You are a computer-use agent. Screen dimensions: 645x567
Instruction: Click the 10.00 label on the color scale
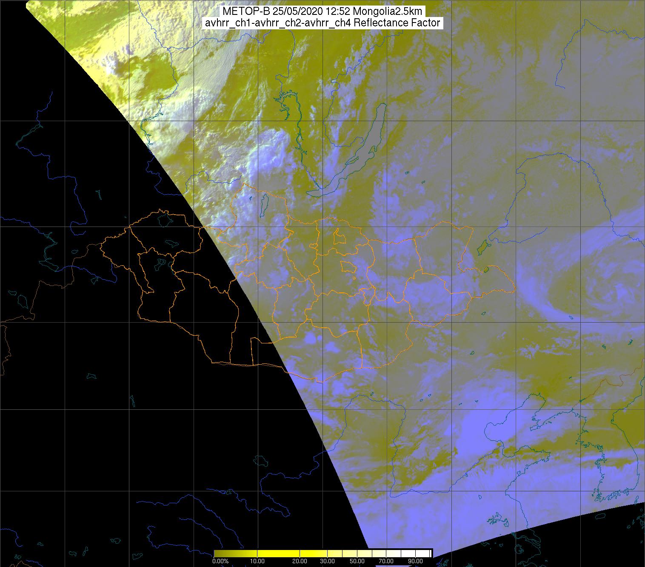point(257,561)
